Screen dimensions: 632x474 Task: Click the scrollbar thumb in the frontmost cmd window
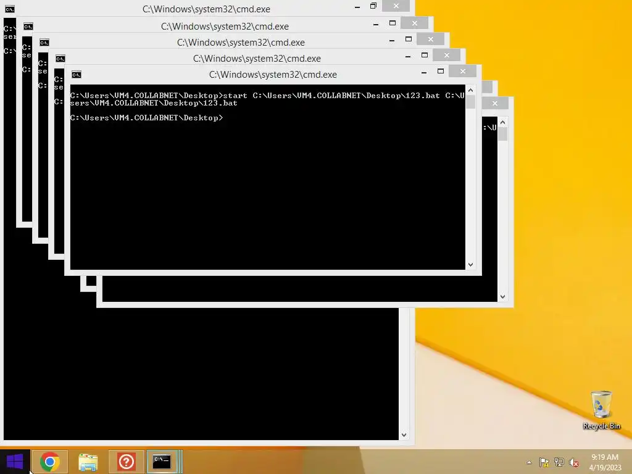tap(470, 102)
